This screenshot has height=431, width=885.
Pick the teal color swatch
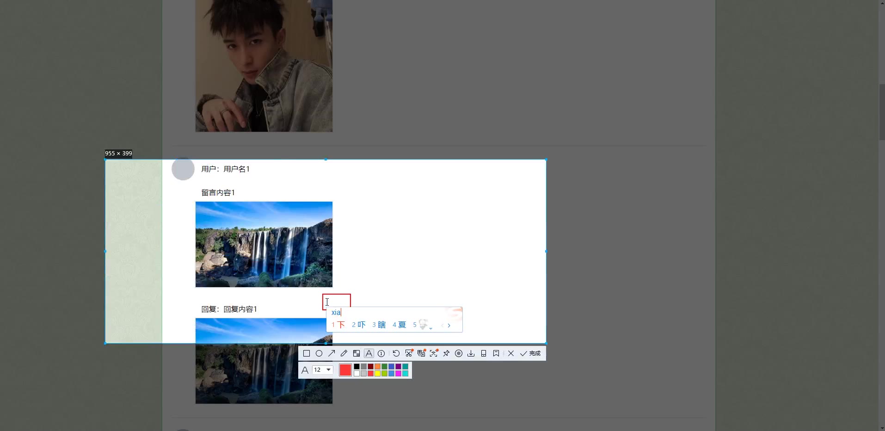click(406, 367)
